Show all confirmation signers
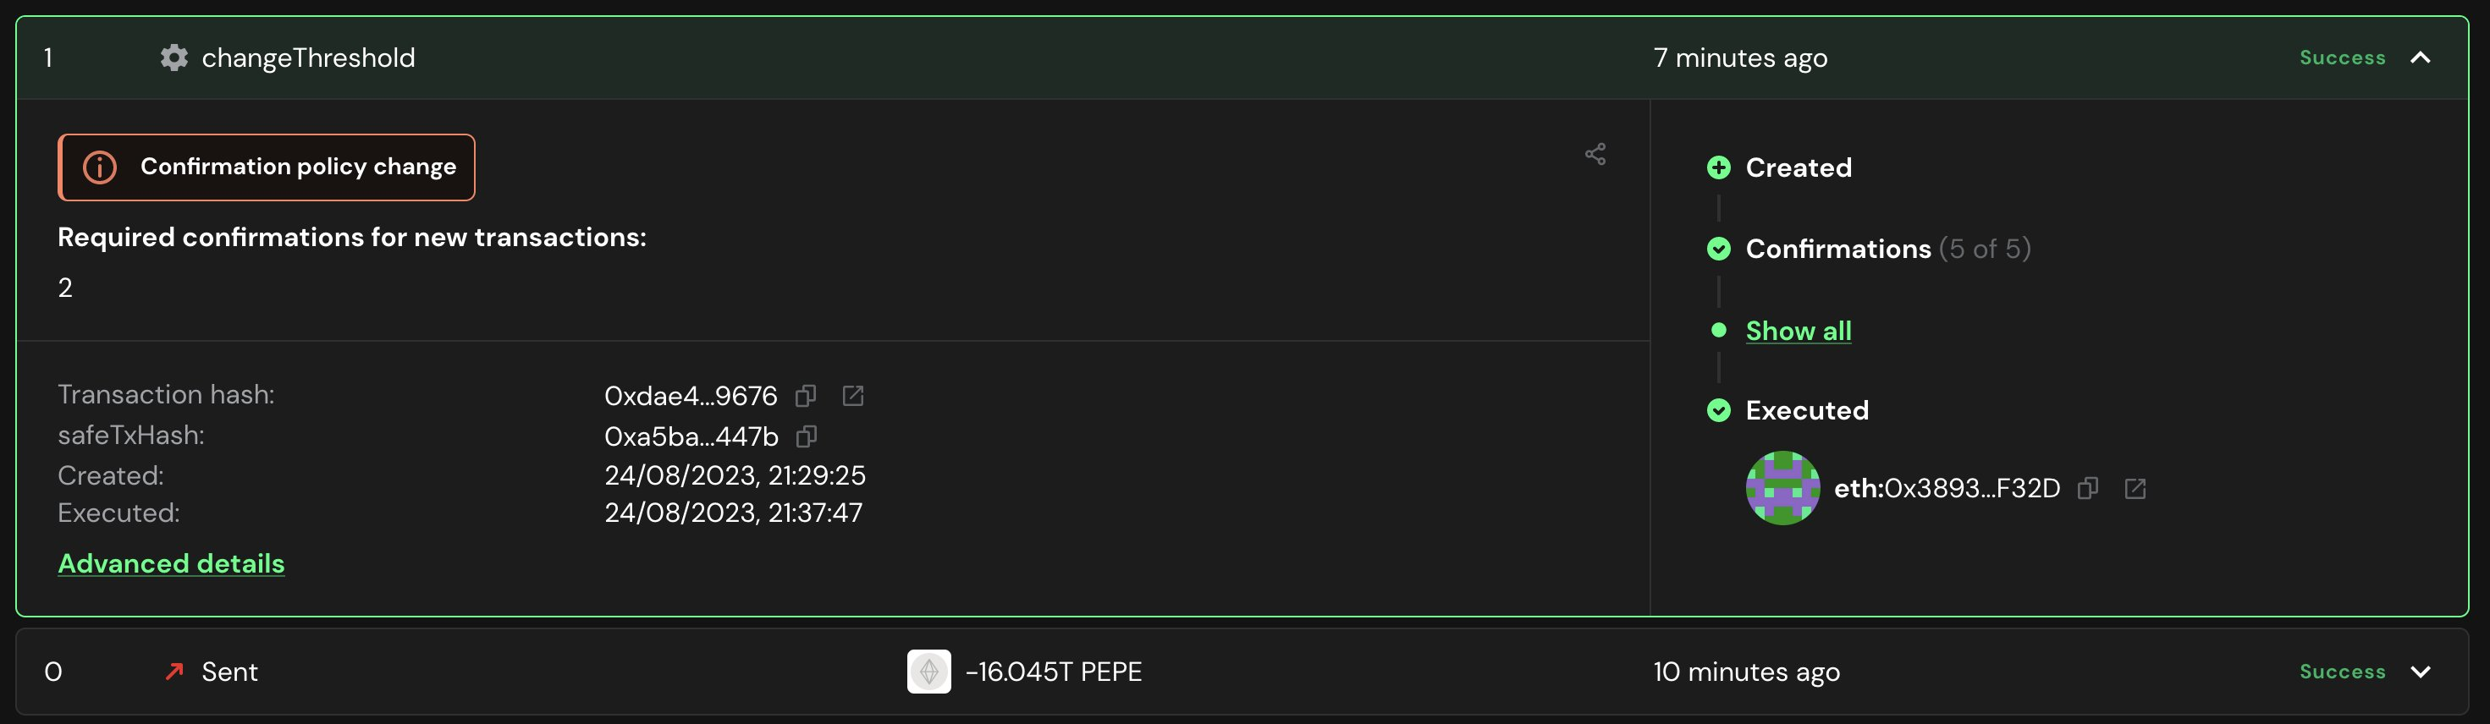Image resolution: width=2490 pixels, height=724 pixels. click(1798, 329)
